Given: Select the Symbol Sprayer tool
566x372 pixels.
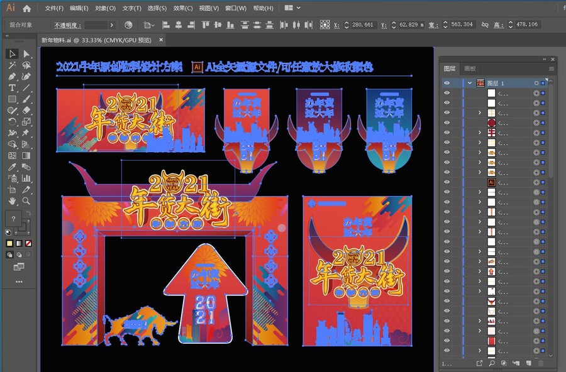Looking at the screenshot, I should (x=12, y=178).
